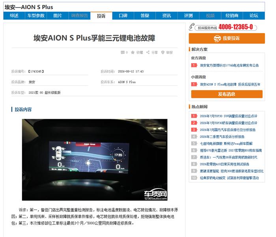Click the greyed 调查报告 tab
Screen dimensions: 276x237
[x=79, y=16]
